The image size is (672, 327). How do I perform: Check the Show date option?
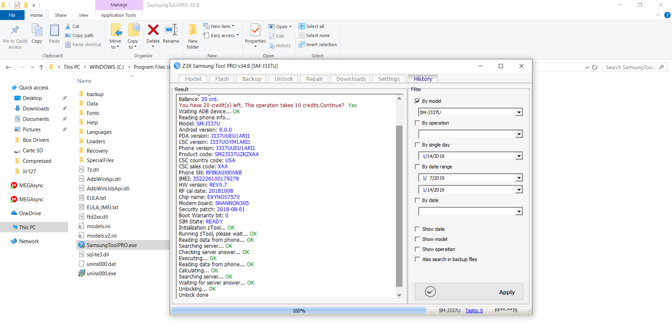pos(417,229)
